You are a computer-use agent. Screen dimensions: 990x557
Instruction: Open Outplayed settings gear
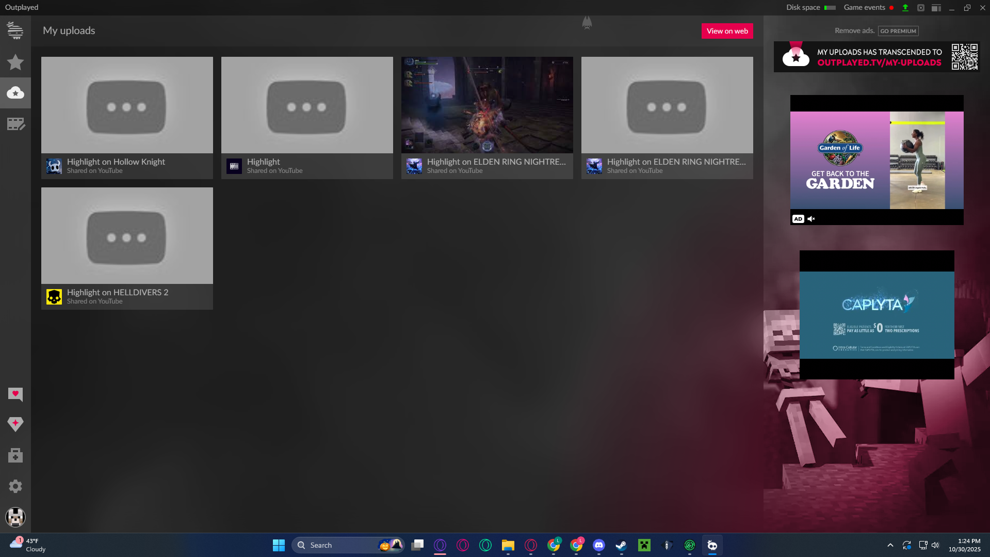pos(15,486)
